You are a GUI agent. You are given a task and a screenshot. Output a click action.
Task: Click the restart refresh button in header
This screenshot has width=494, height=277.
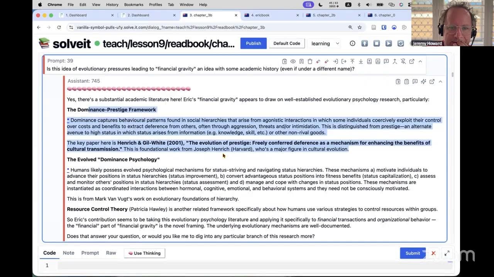coord(401,43)
